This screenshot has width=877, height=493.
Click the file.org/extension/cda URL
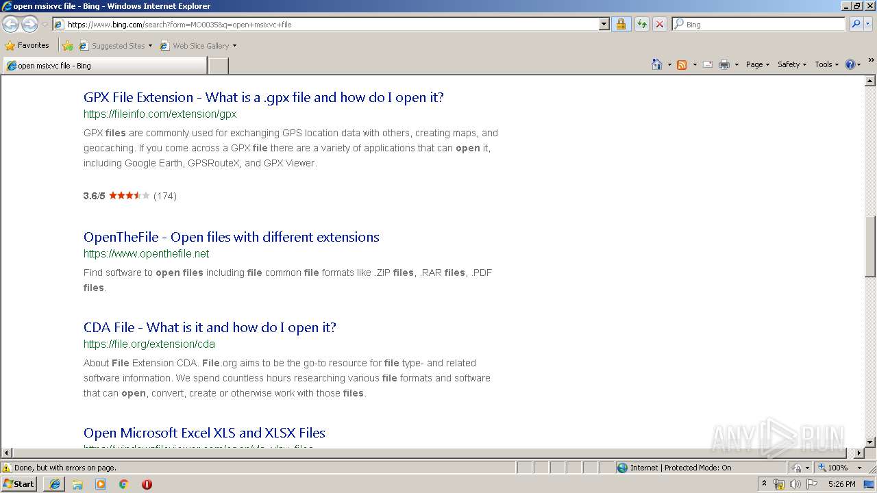pos(149,344)
